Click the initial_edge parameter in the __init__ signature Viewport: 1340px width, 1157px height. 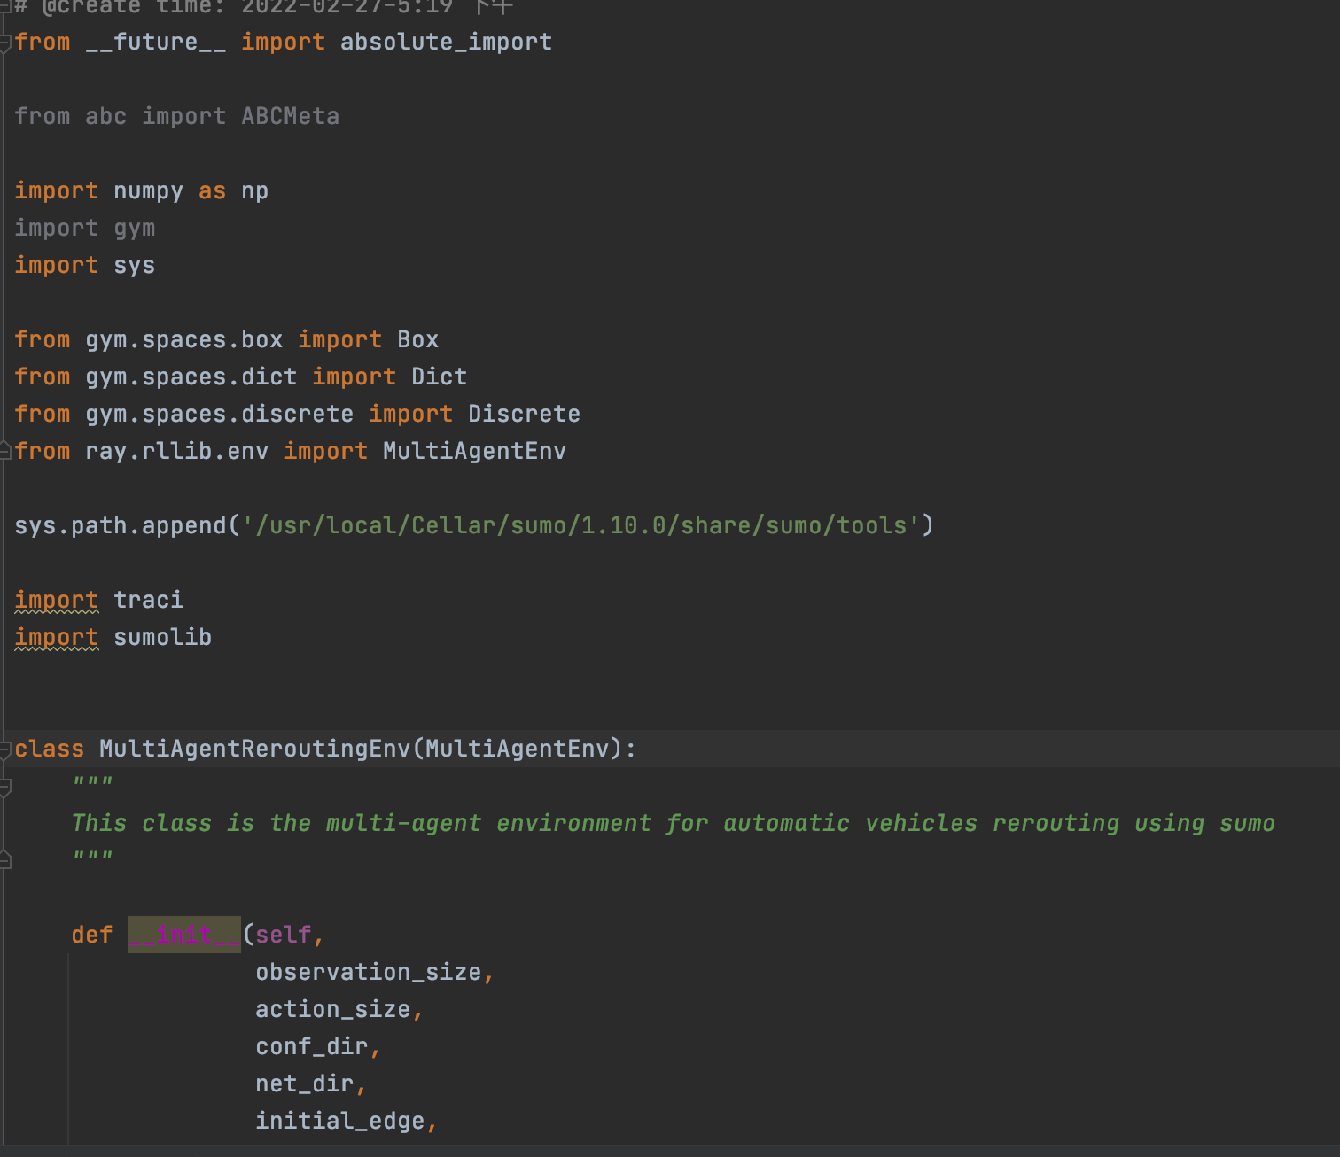coord(339,1120)
